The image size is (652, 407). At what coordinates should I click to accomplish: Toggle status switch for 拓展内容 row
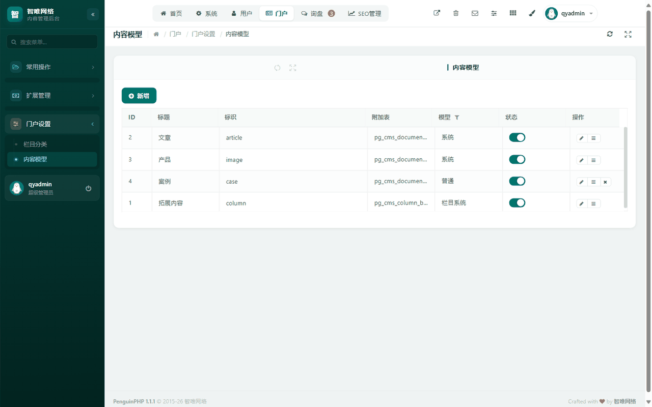tap(517, 202)
